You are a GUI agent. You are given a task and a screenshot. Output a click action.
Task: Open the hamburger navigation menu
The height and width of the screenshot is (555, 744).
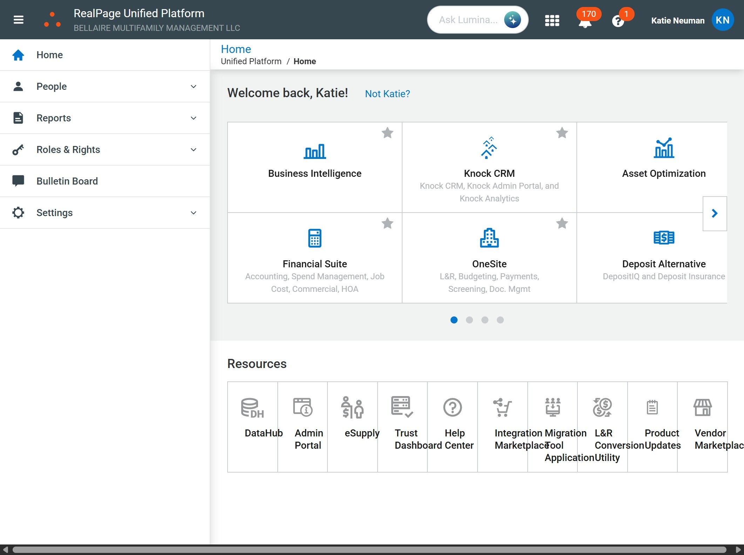click(x=18, y=20)
